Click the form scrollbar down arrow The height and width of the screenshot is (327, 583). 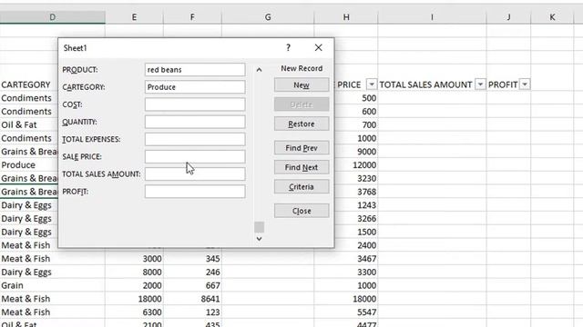click(x=259, y=239)
